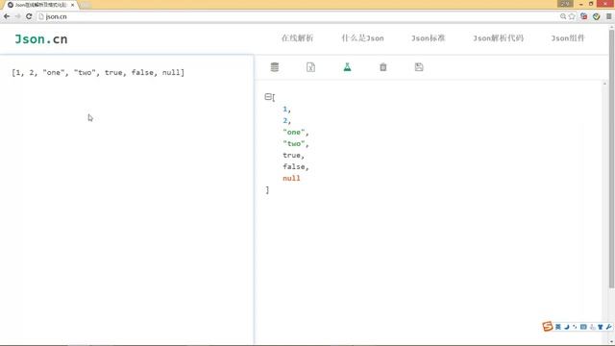The image size is (615, 346).
Task: Click the browser forward arrow
Action: coord(17,16)
